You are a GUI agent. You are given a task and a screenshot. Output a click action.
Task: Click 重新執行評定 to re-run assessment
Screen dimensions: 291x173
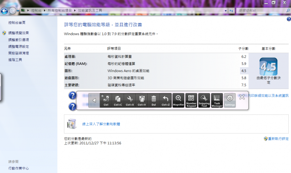tap(278, 138)
